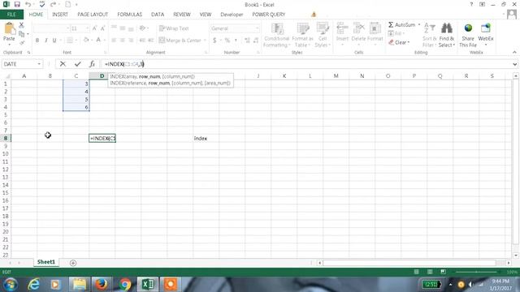Click the horizontal scrollbar track
This screenshot has height=292, width=520.
click(x=409, y=263)
